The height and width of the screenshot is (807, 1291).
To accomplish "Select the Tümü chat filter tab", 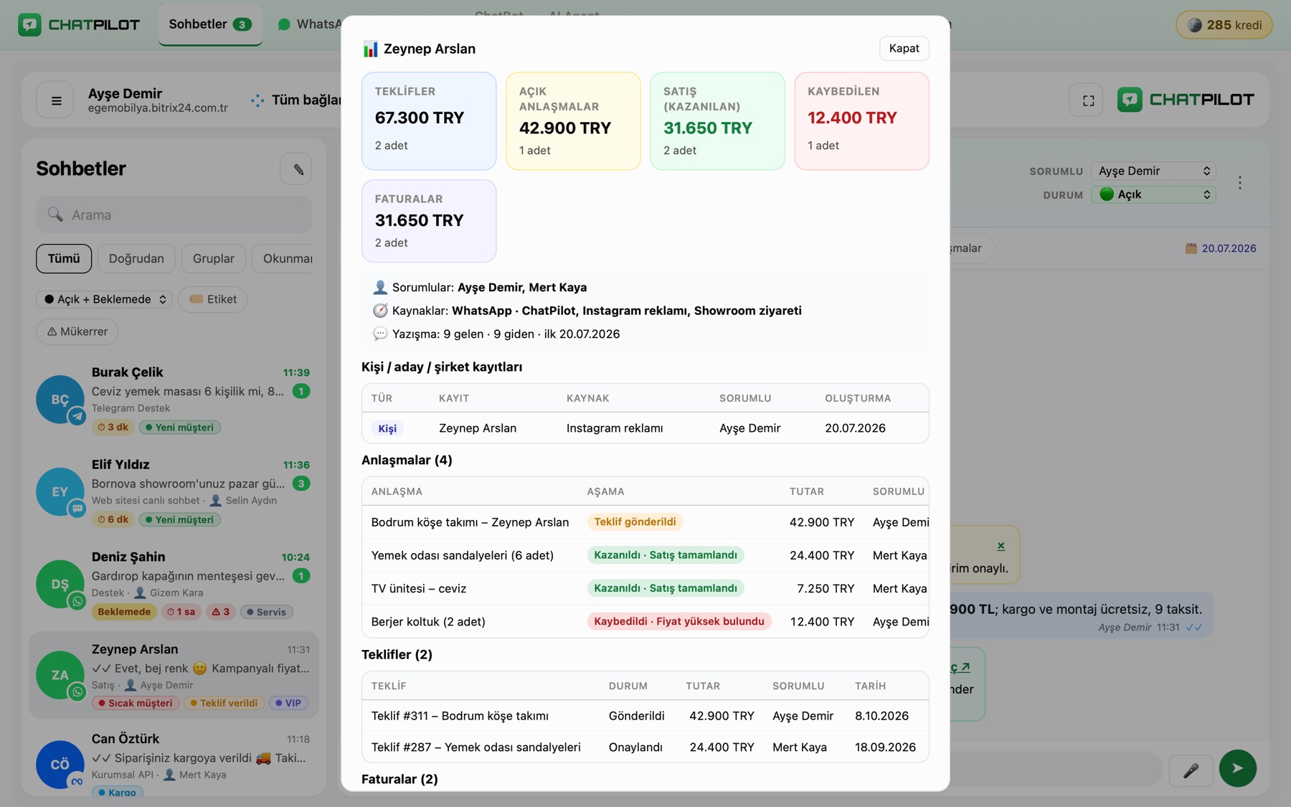I will 64,258.
